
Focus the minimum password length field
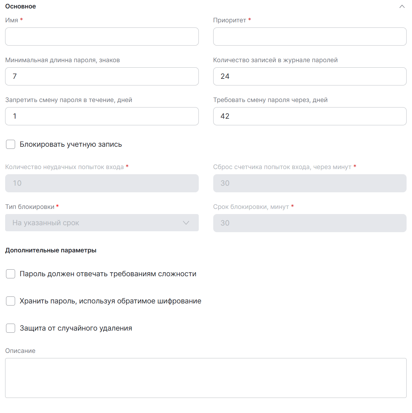click(x=102, y=76)
